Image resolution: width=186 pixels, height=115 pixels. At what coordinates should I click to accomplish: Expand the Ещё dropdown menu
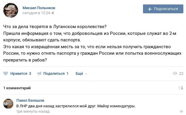[81, 74]
